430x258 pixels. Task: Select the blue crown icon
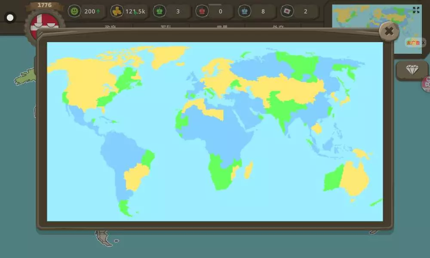coord(245,11)
